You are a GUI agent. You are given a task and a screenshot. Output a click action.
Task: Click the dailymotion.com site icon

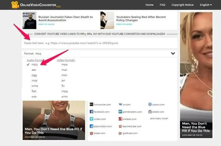[92, 126]
